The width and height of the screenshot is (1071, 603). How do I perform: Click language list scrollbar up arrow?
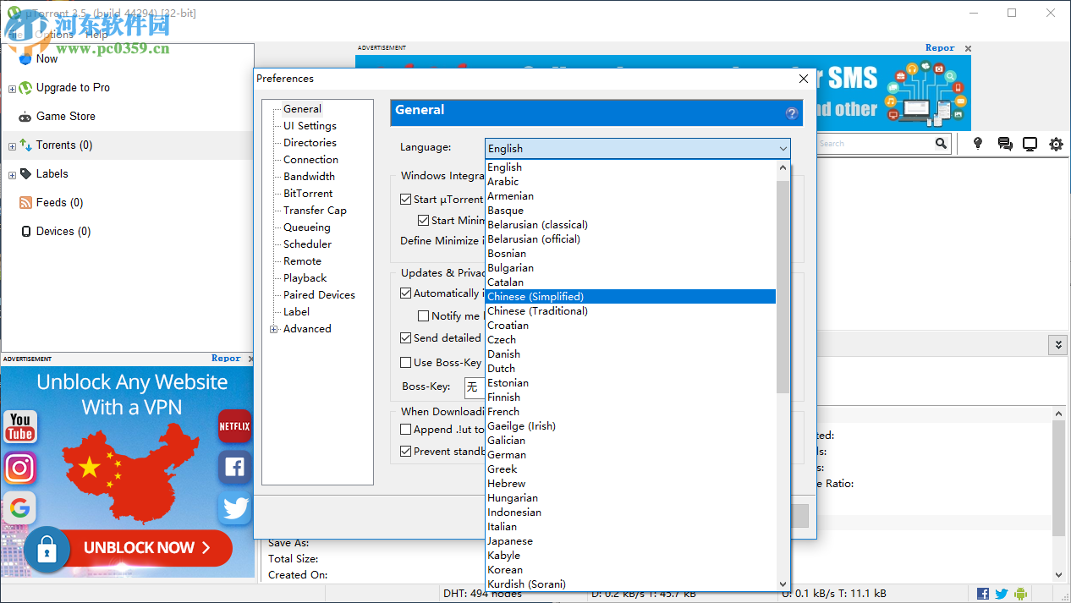[x=783, y=168]
